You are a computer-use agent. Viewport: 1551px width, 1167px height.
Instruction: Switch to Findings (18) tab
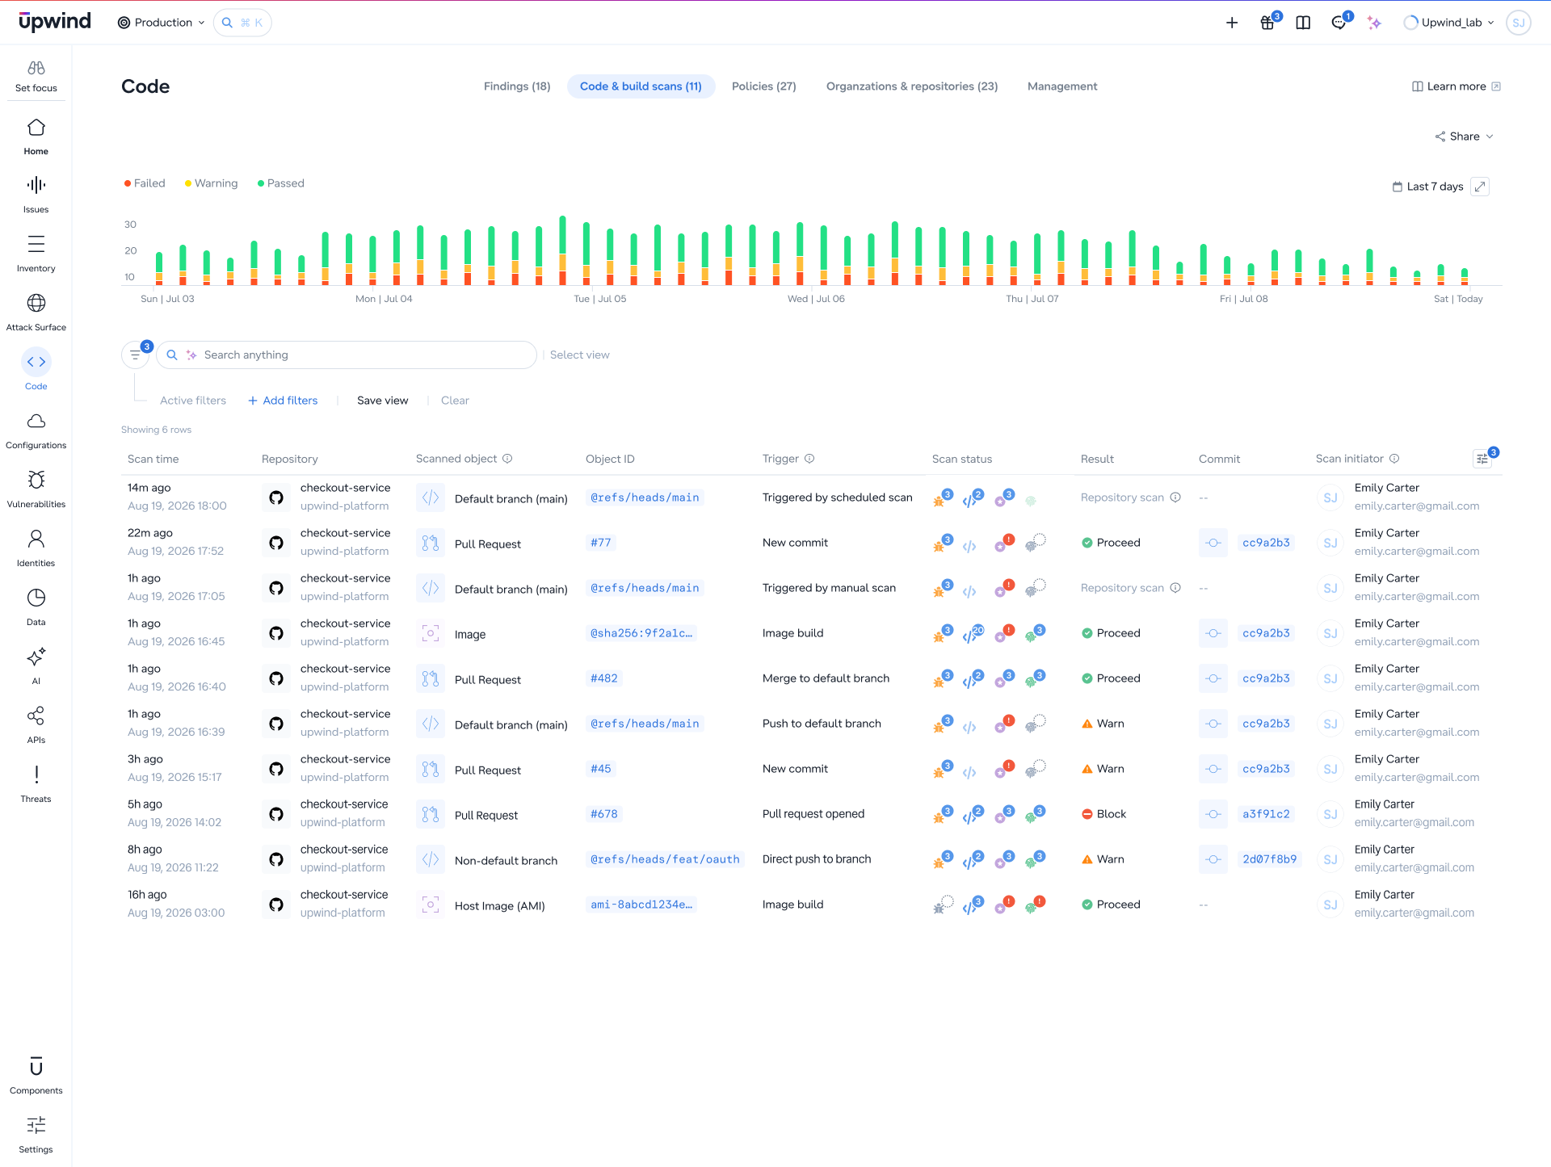tap(517, 86)
